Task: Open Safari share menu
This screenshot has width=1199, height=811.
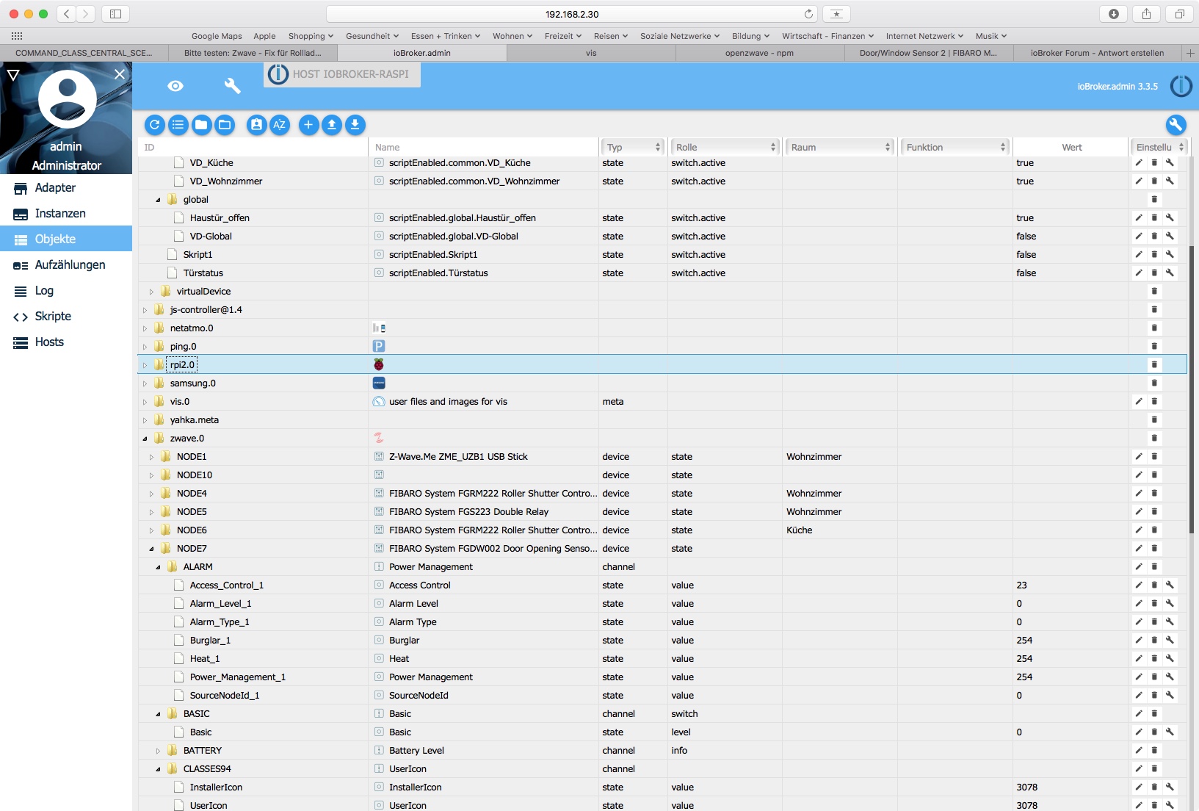Action: tap(1146, 14)
